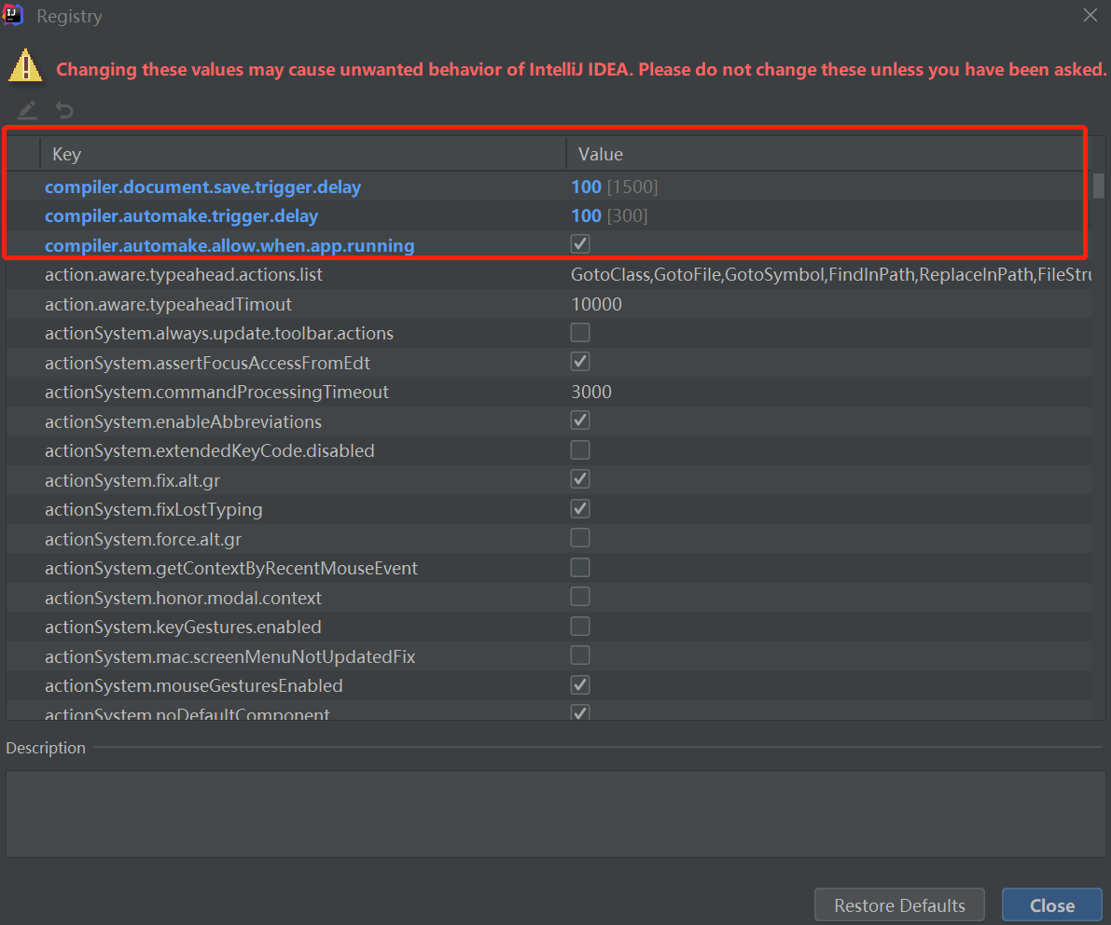Click the IntelliJ IDEA logo in title bar
1111x925 pixels.
13,15
